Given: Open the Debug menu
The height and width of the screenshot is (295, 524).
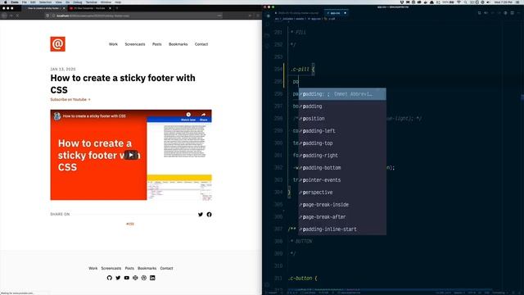Looking at the screenshot, I should tap(78, 2).
